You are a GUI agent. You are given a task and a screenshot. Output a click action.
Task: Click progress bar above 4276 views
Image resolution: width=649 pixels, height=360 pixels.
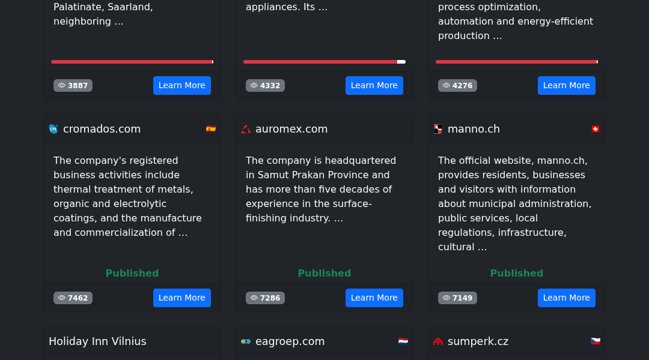[517, 62]
